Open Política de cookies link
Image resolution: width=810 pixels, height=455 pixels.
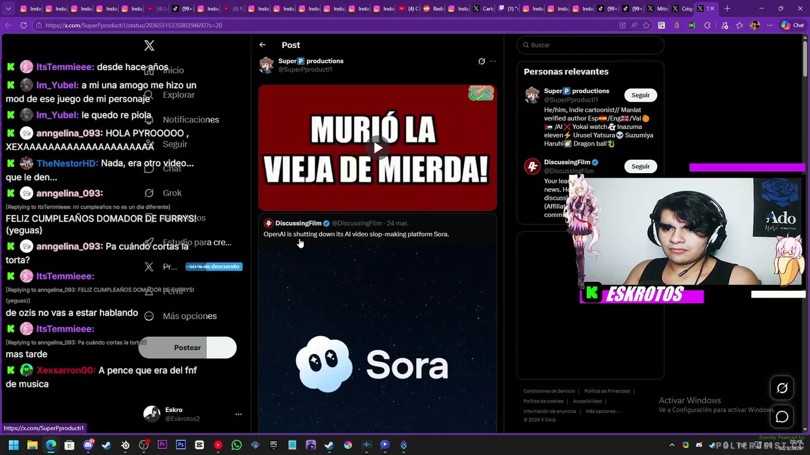click(543, 401)
